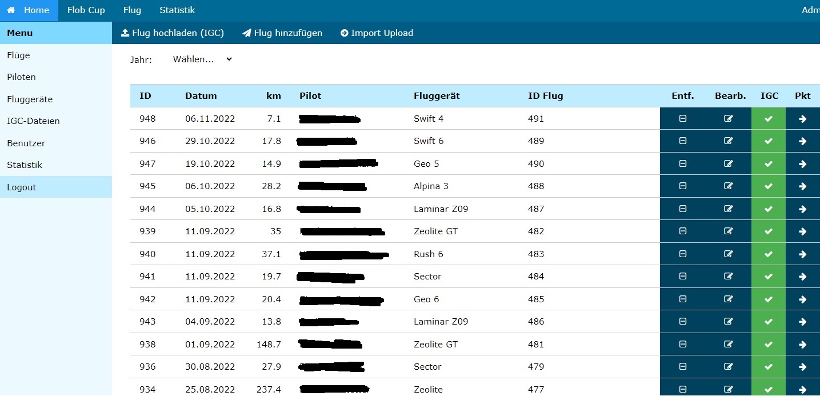Open the Flob Cup menu item
Viewport: 820px width, 396px height.
[x=86, y=10]
